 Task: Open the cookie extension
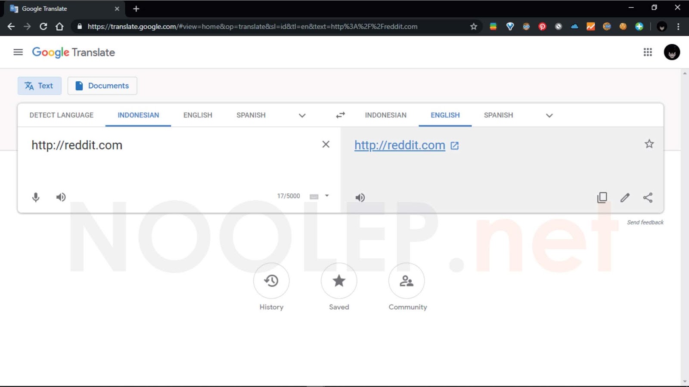pyautogui.click(x=623, y=26)
